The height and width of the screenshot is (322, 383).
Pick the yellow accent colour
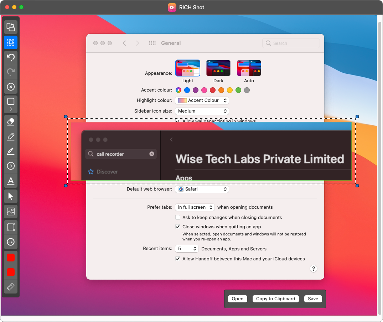(x=230, y=90)
